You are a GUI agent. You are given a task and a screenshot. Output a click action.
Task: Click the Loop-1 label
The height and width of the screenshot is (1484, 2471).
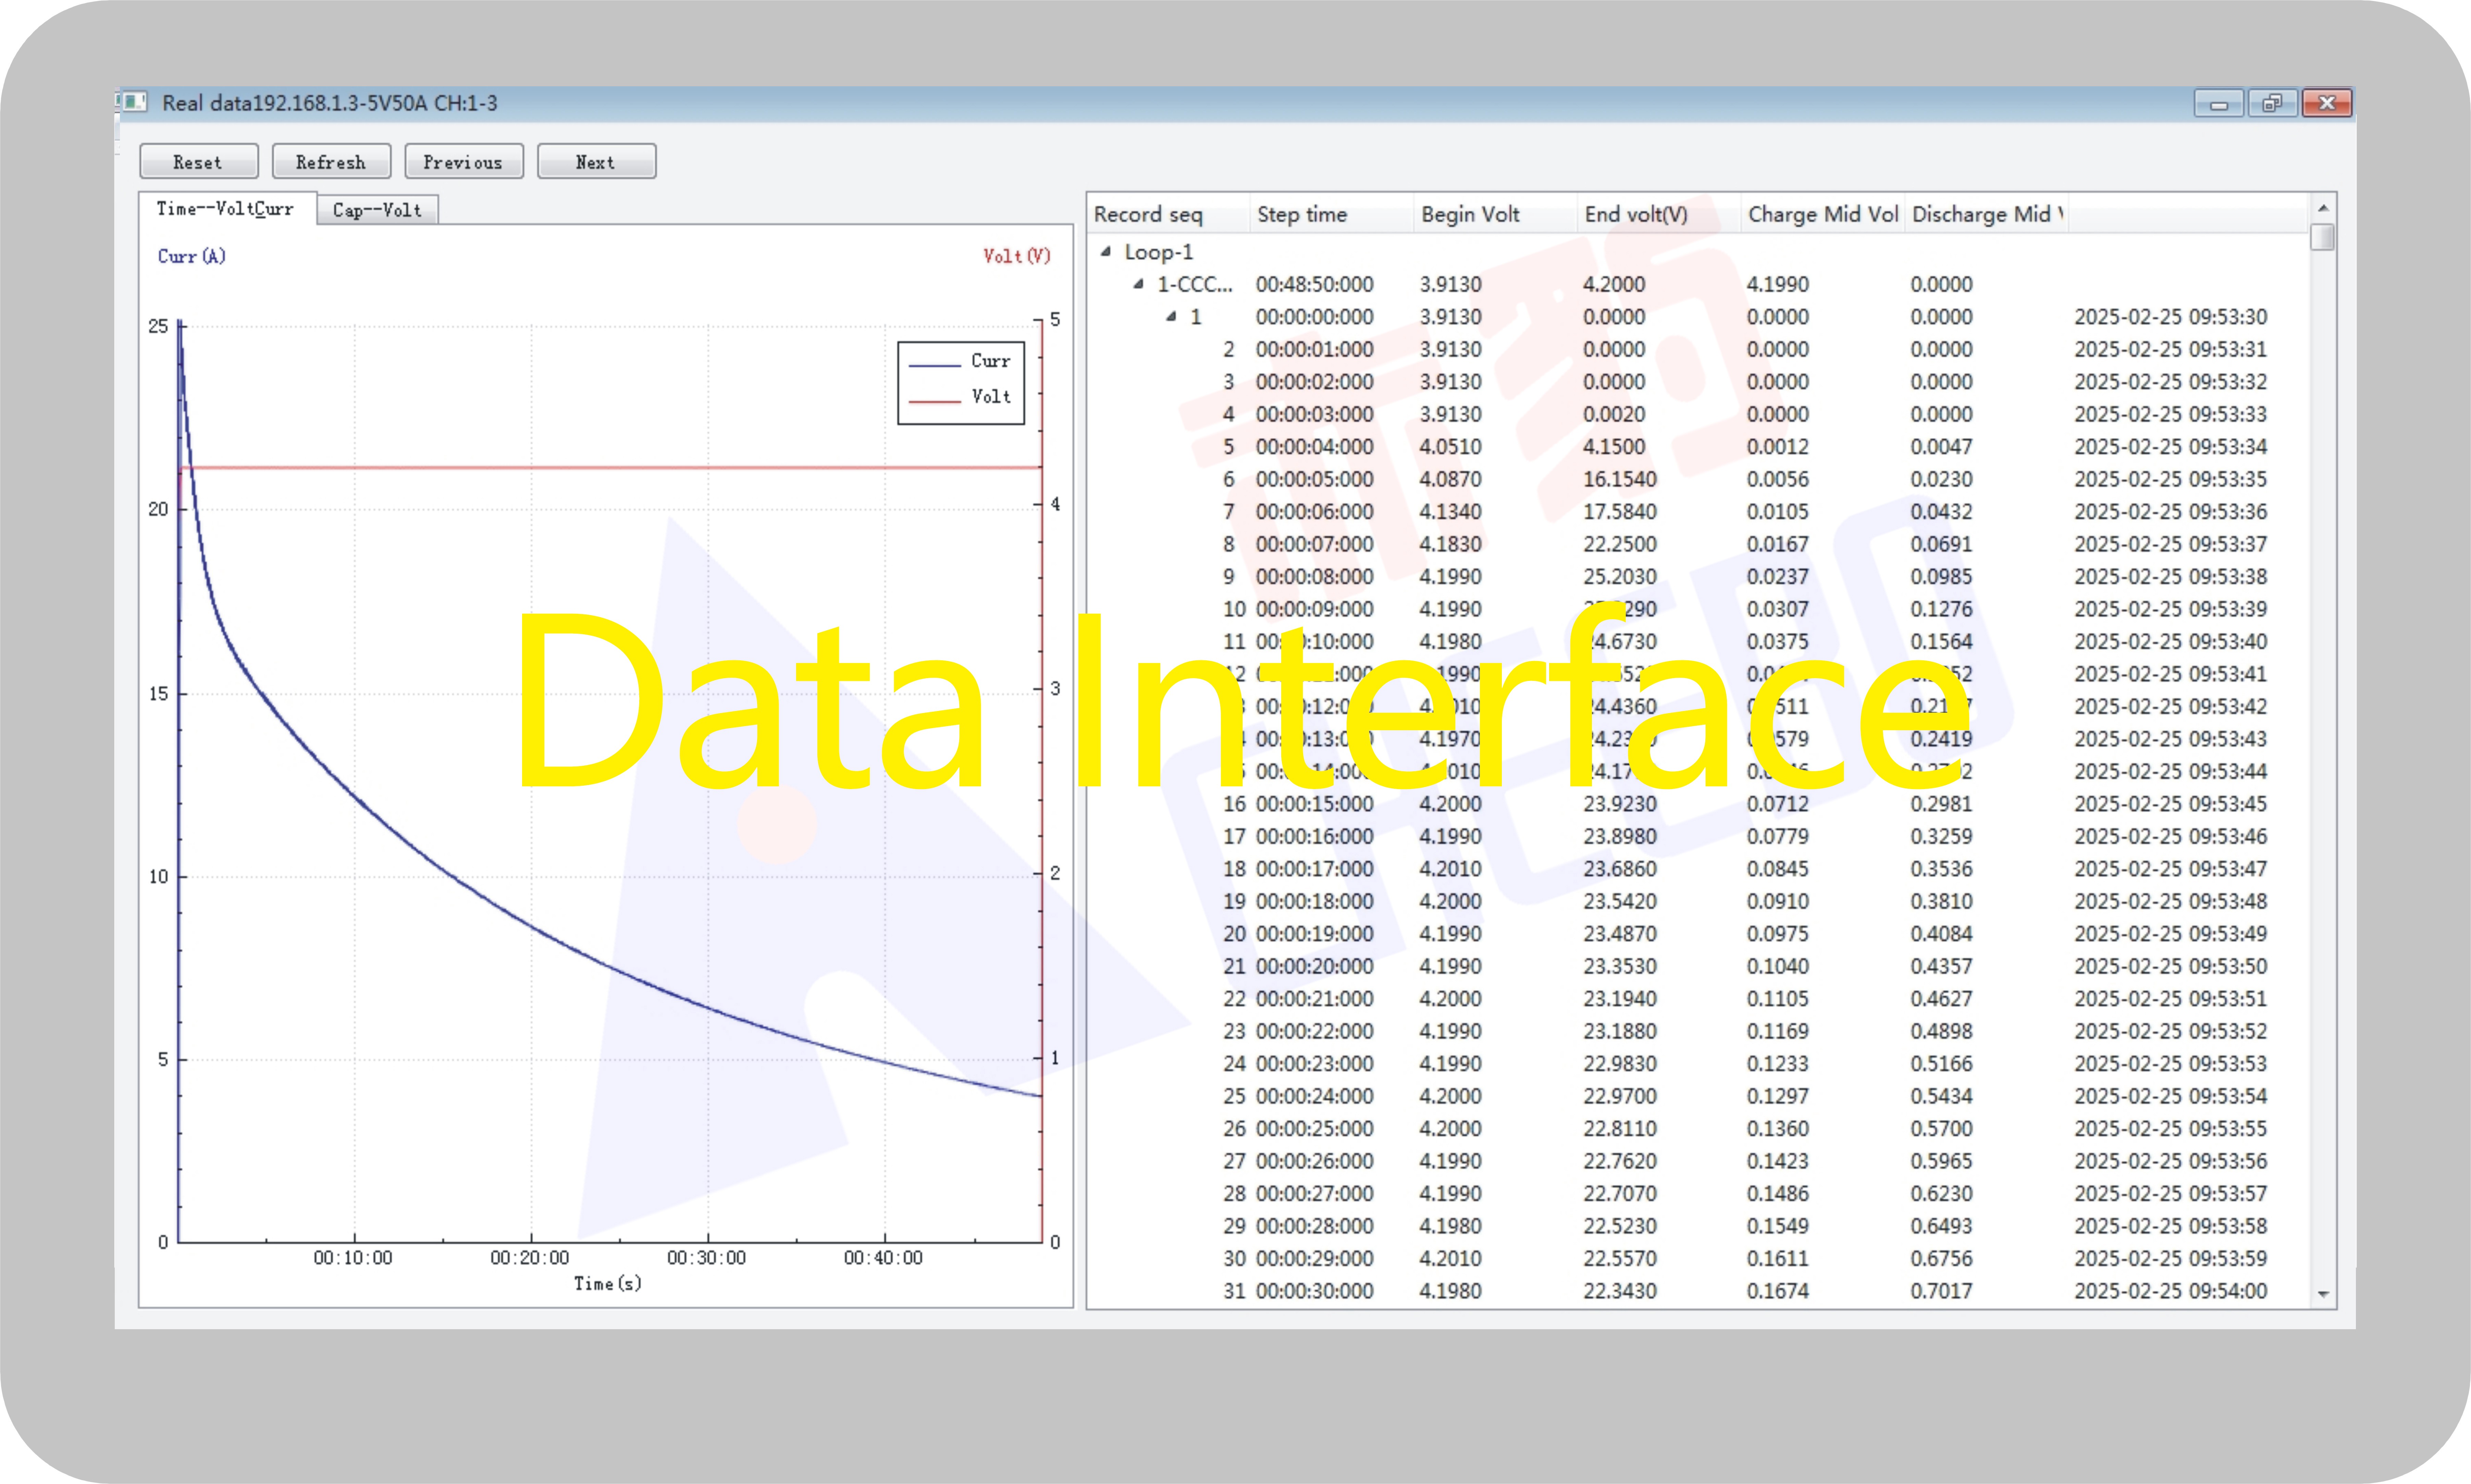(x=1159, y=252)
